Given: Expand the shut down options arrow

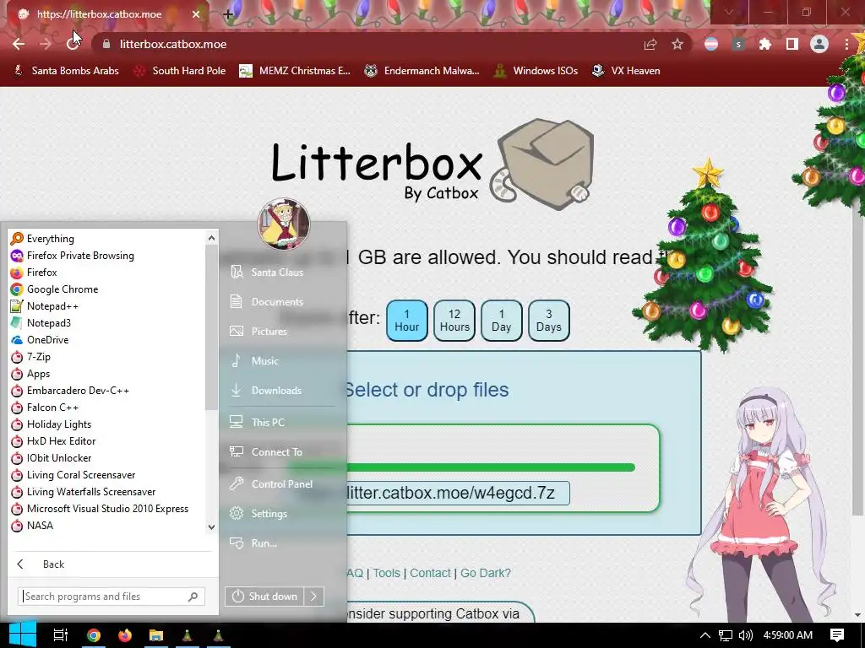Looking at the screenshot, I should [314, 597].
